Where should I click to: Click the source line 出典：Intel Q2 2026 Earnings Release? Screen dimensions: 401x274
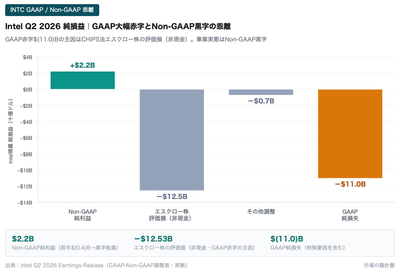coord(96,265)
